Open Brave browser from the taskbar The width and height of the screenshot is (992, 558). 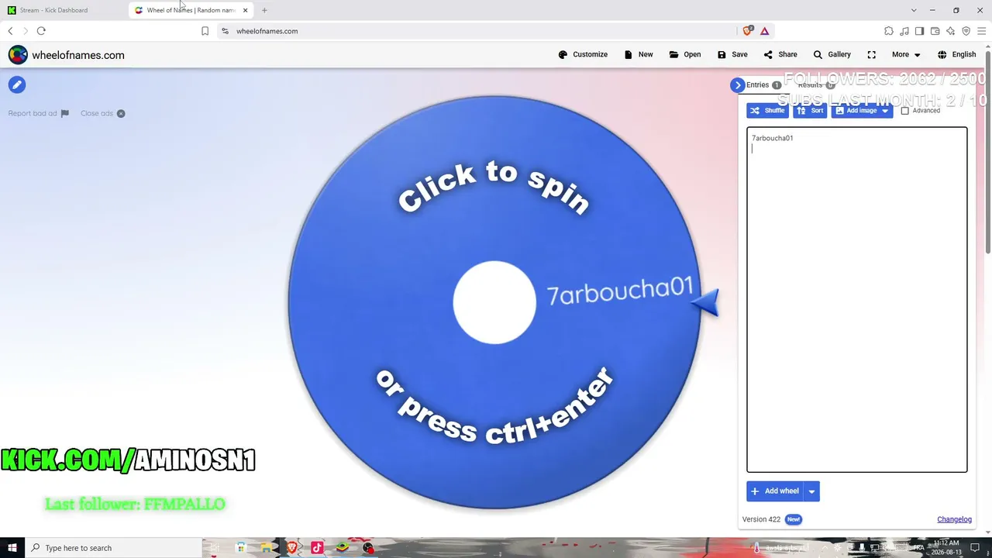291,548
